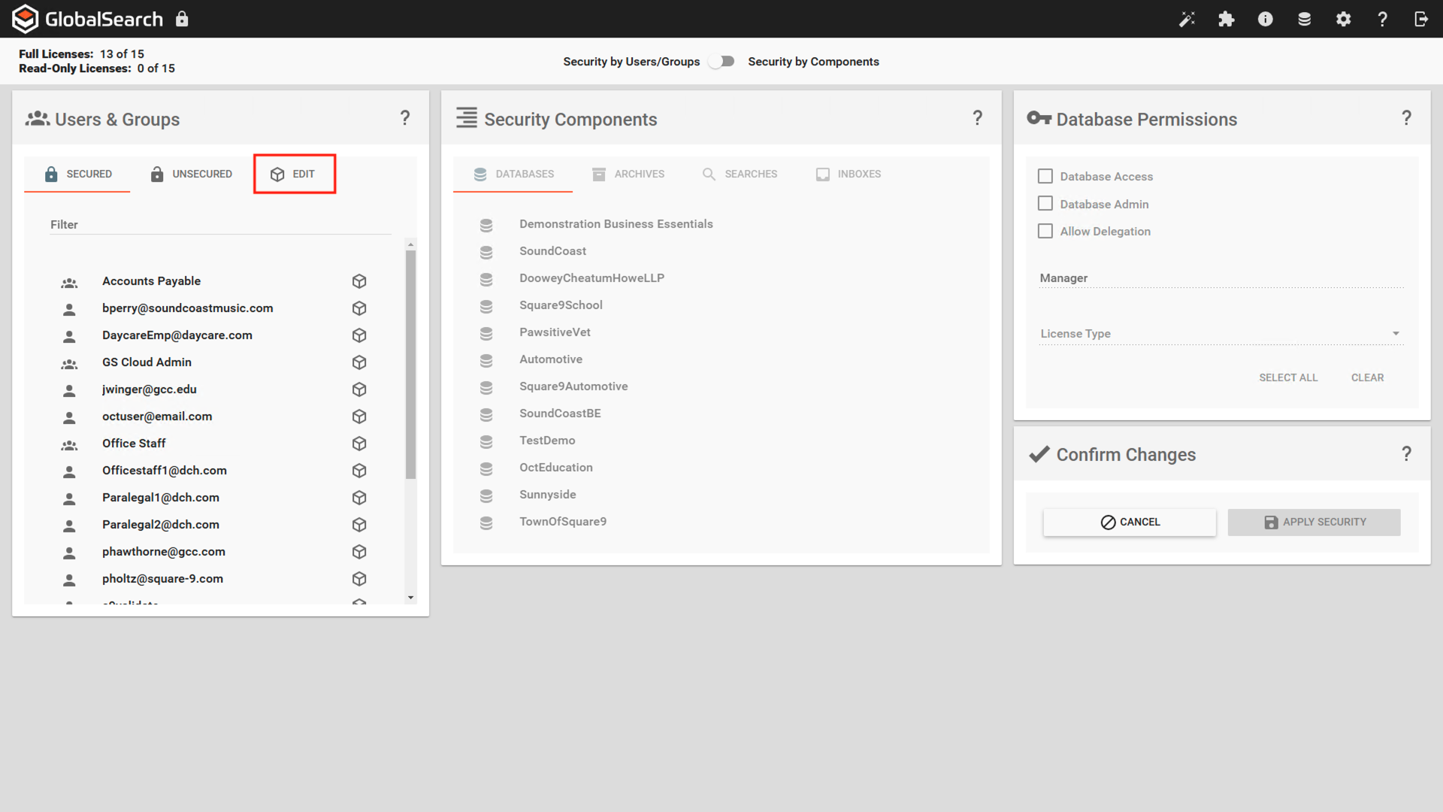Image resolution: width=1443 pixels, height=812 pixels.
Task: Click SELECT ALL in Database Permissions
Action: (1288, 377)
